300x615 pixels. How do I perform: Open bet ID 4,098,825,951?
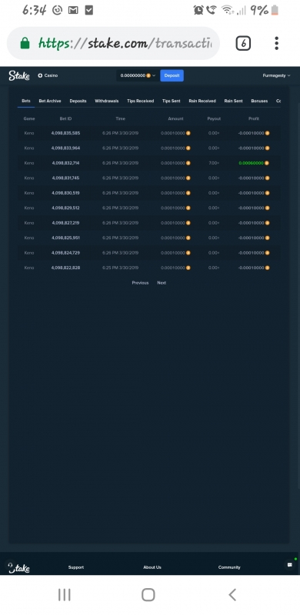click(65, 238)
